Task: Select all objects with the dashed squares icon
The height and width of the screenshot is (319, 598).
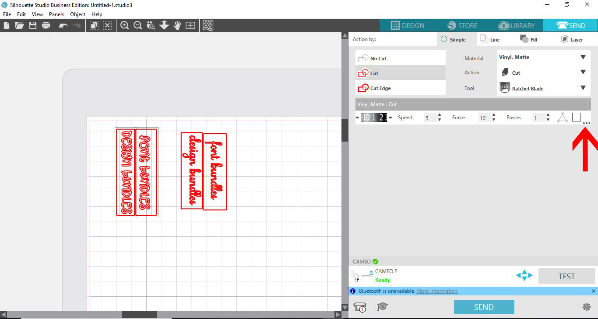Action: pos(94,25)
